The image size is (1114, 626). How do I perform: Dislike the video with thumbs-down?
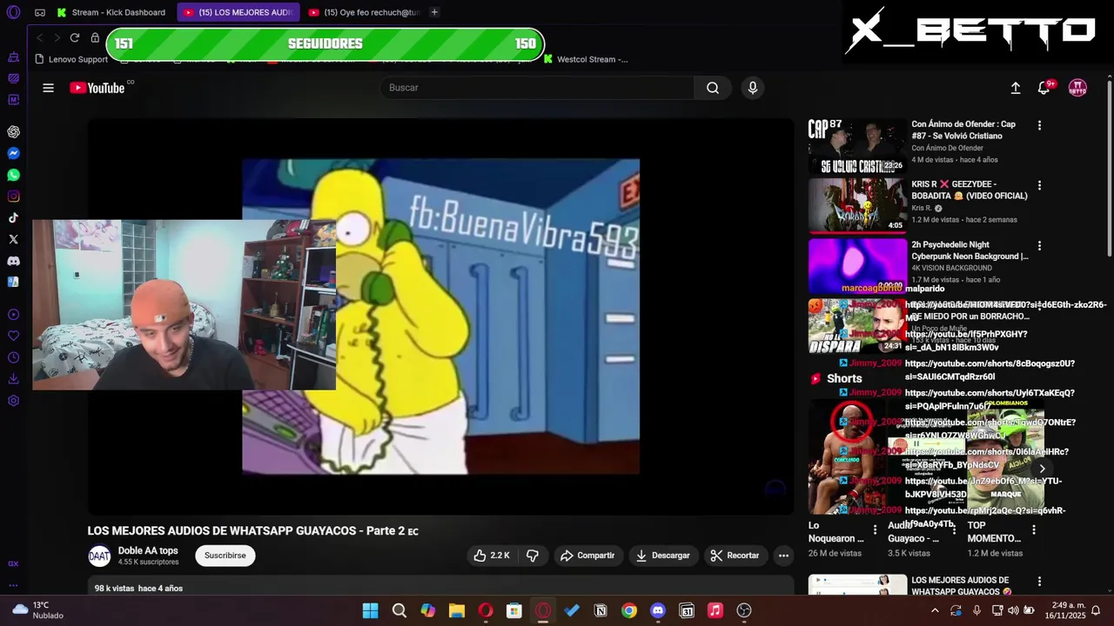[533, 556]
